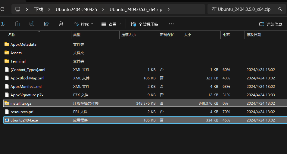Screen dimensions: 287x154
Task: Click the Ubuntu2404-240425 breadcrumb segment
Action: (x=76, y=9)
